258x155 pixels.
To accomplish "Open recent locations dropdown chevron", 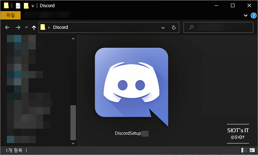I will (x=26, y=27).
